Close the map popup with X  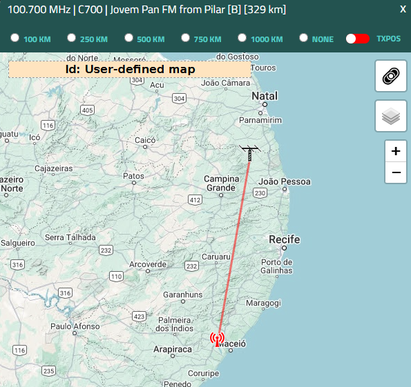403,10
